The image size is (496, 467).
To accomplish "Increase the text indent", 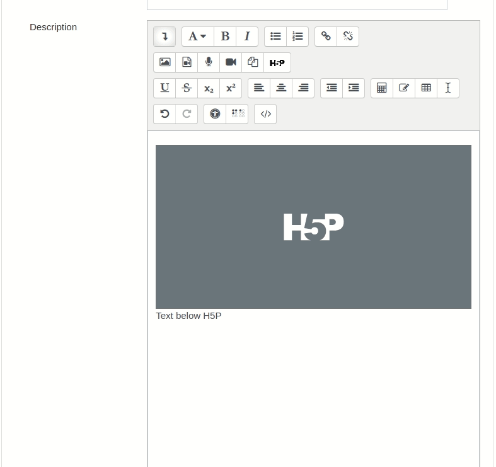I will point(354,88).
